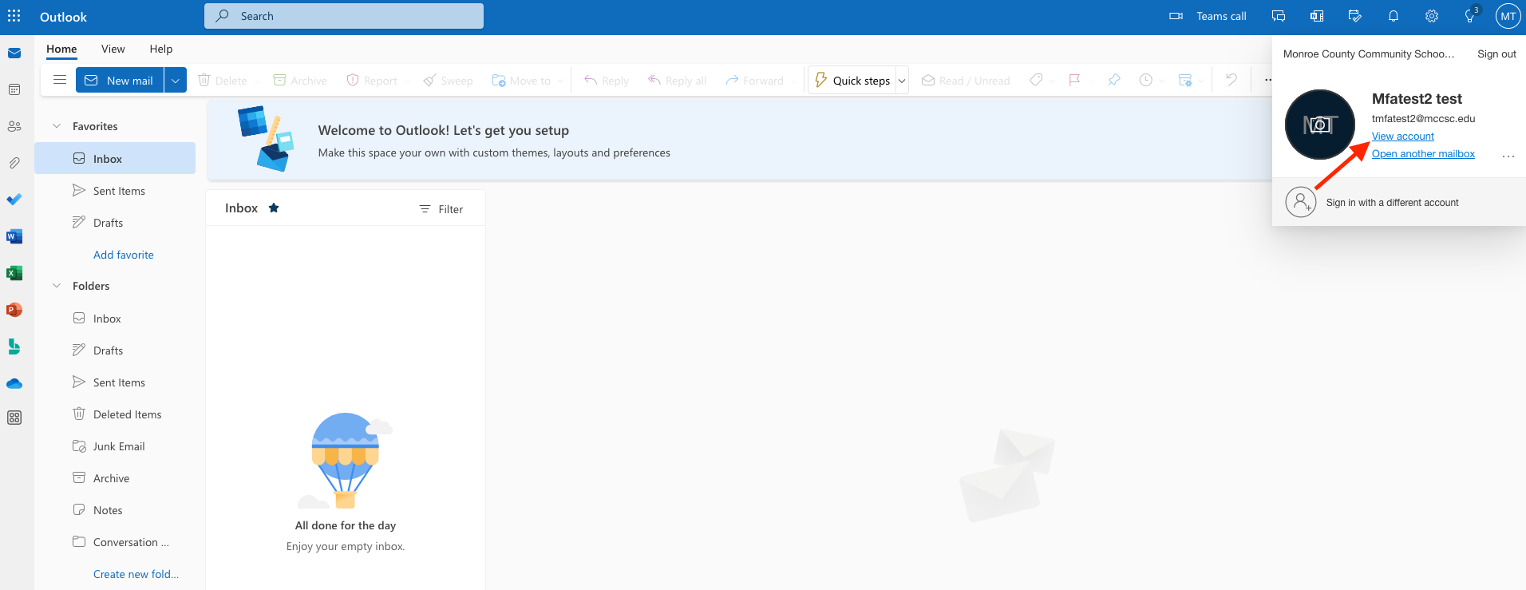Switch to the View tab
Viewport: 1526px width, 590px height.
click(x=113, y=49)
